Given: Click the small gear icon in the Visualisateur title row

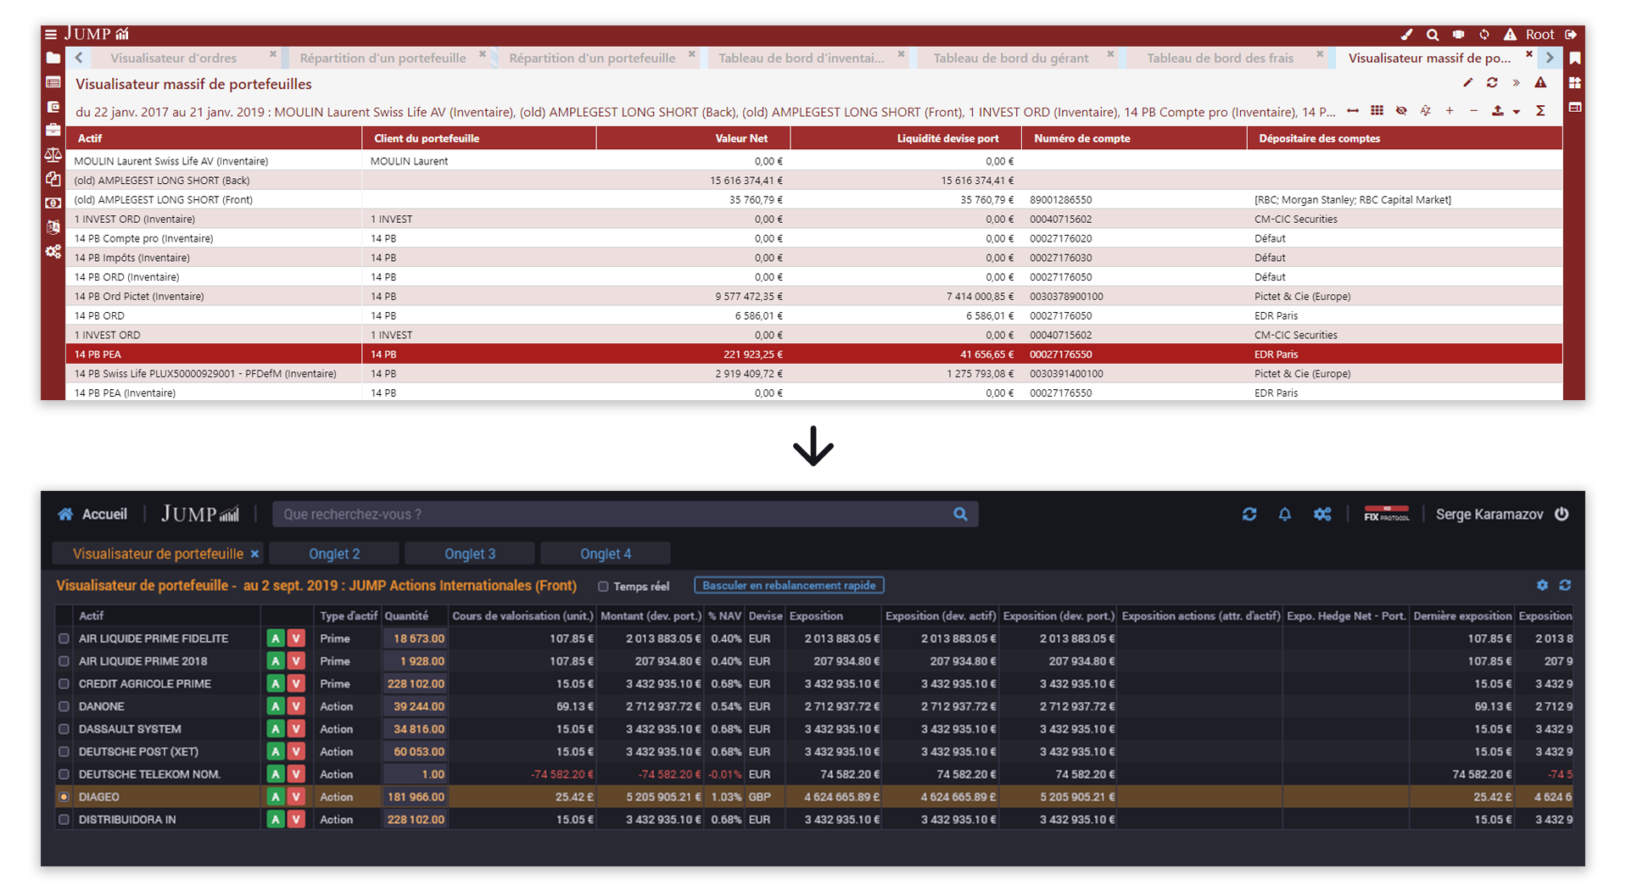Looking at the screenshot, I should [x=1542, y=585].
